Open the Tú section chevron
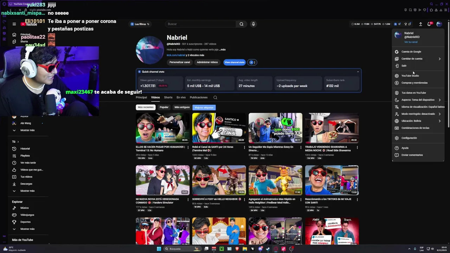 [18, 142]
